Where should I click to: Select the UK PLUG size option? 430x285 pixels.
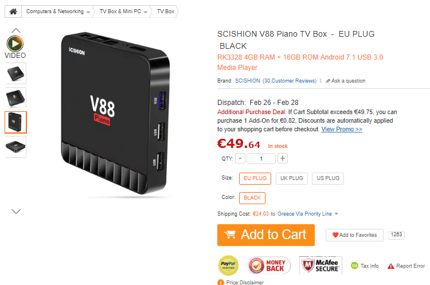pos(292,178)
